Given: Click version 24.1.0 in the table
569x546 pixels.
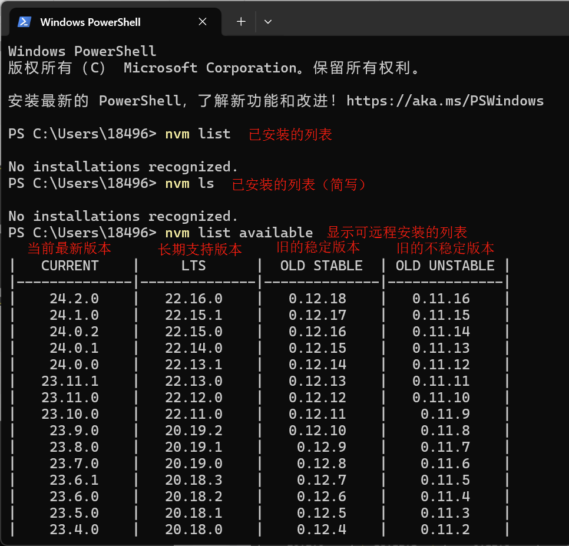Looking at the screenshot, I should point(74,315).
